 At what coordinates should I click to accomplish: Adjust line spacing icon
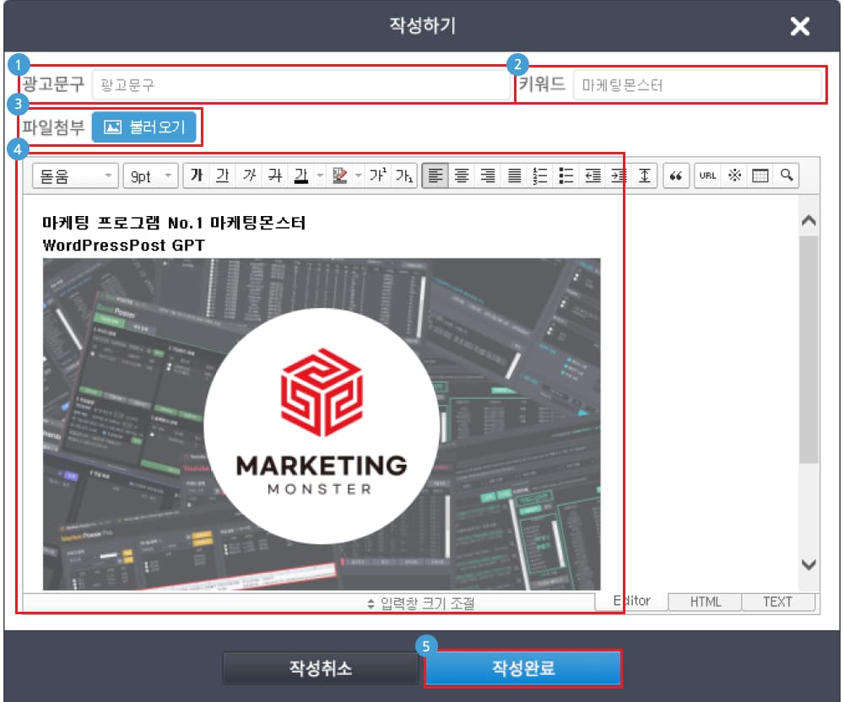click(x=644, y=175)
